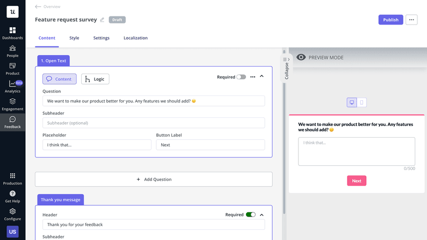The image size is (427, 240).
Task: Click the Question text field
Action: [154, 101]
